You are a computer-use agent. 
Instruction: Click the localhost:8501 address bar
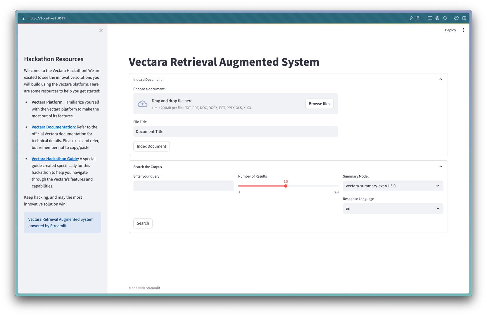[47, 18]
